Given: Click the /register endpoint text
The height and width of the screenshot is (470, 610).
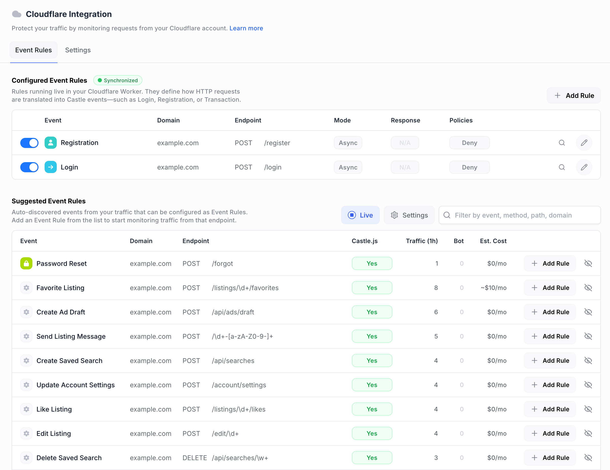Looking at the screenshot, I should (277, 143).
